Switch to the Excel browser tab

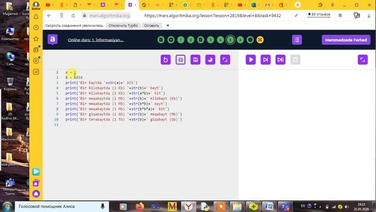(x=254, y=5)
